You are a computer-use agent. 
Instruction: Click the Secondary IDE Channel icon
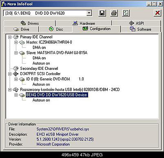click(16, 69)
